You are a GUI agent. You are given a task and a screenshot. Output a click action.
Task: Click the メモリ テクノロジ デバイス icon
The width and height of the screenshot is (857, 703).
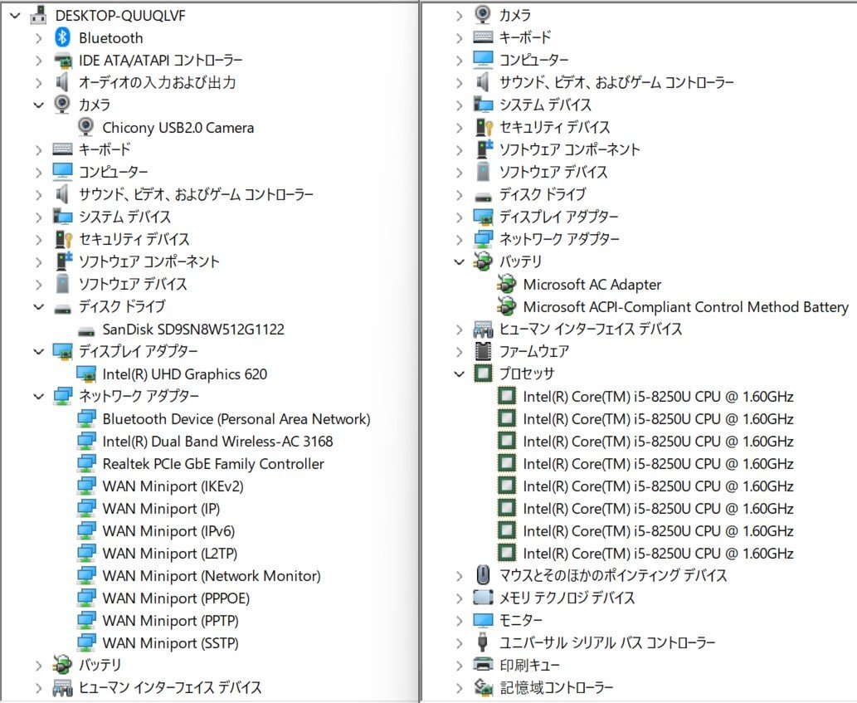(483, 598)
